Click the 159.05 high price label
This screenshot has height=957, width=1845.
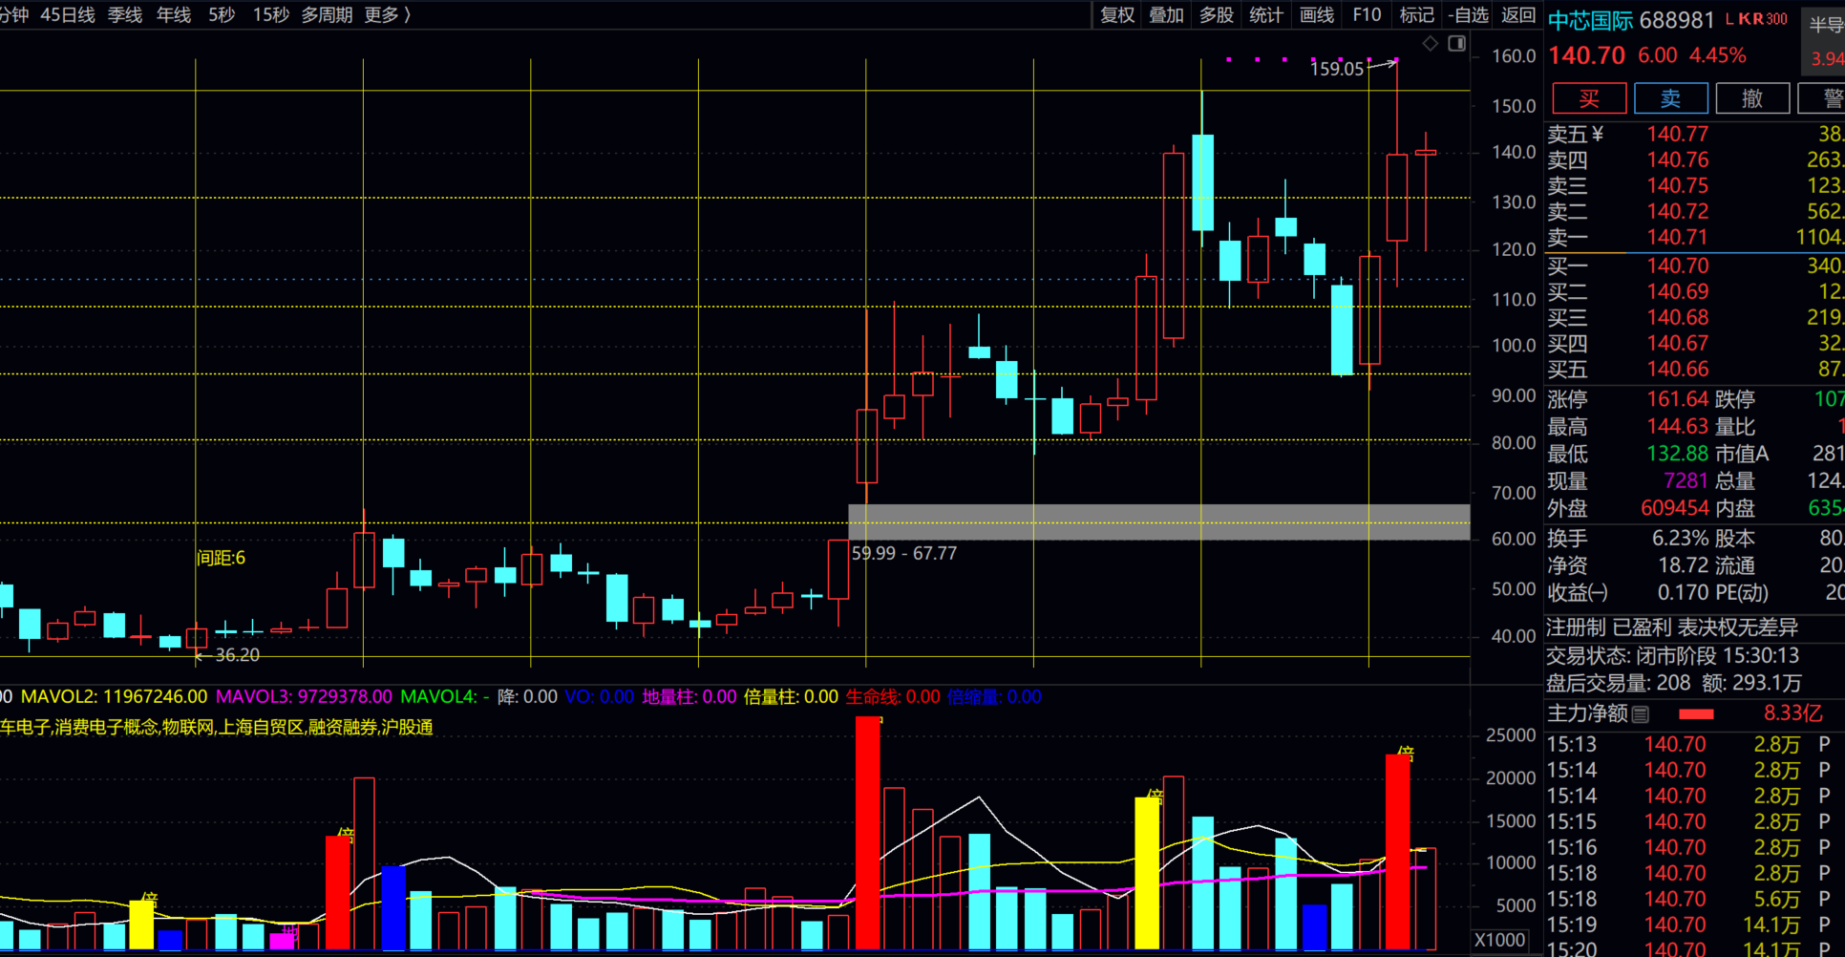tap(1336, 69)
